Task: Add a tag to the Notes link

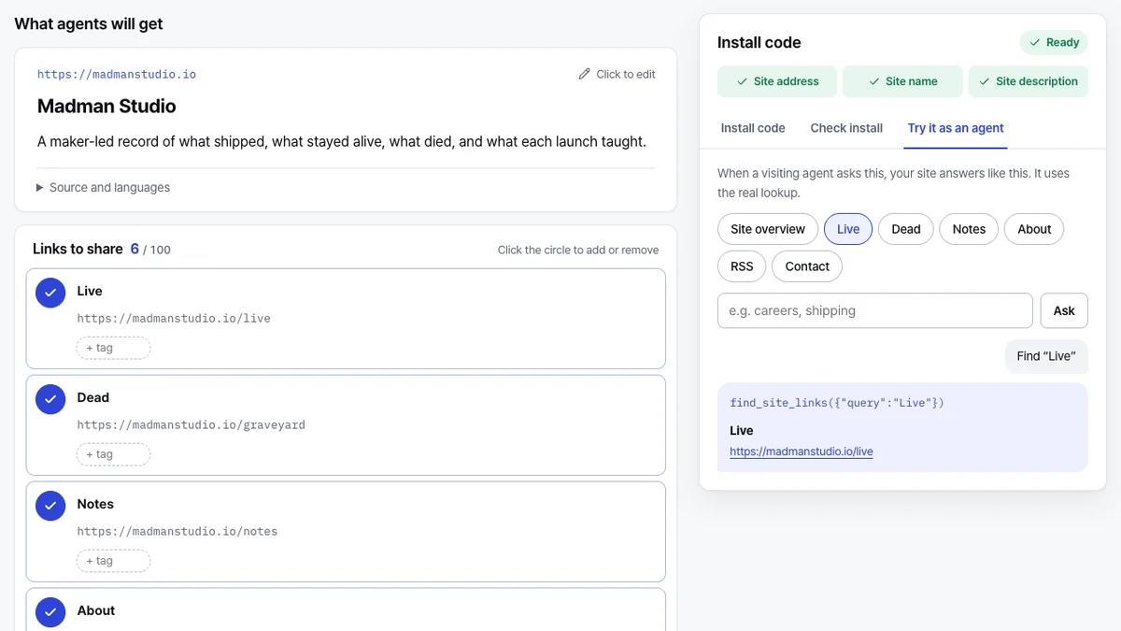Action: [x=113, y=561]
